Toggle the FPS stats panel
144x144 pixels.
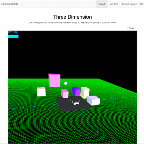point(13,35)
